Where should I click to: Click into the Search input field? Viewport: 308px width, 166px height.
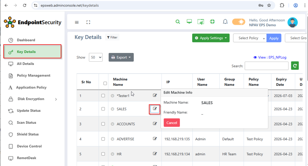(266, 66)
